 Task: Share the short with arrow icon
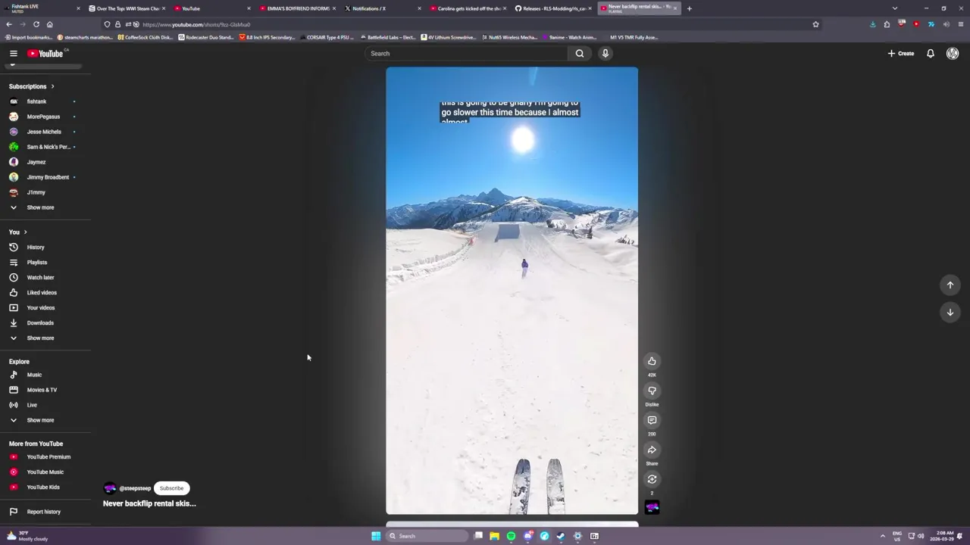[652, 450]
